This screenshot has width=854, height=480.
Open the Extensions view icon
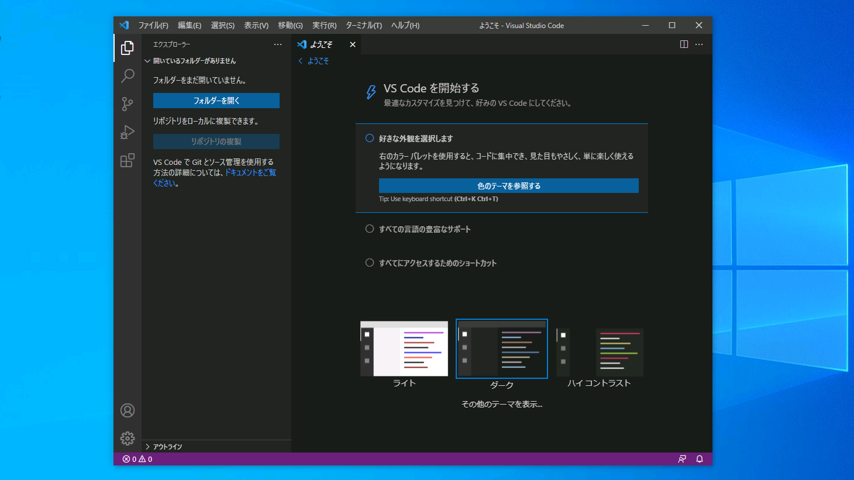point(128,160)
